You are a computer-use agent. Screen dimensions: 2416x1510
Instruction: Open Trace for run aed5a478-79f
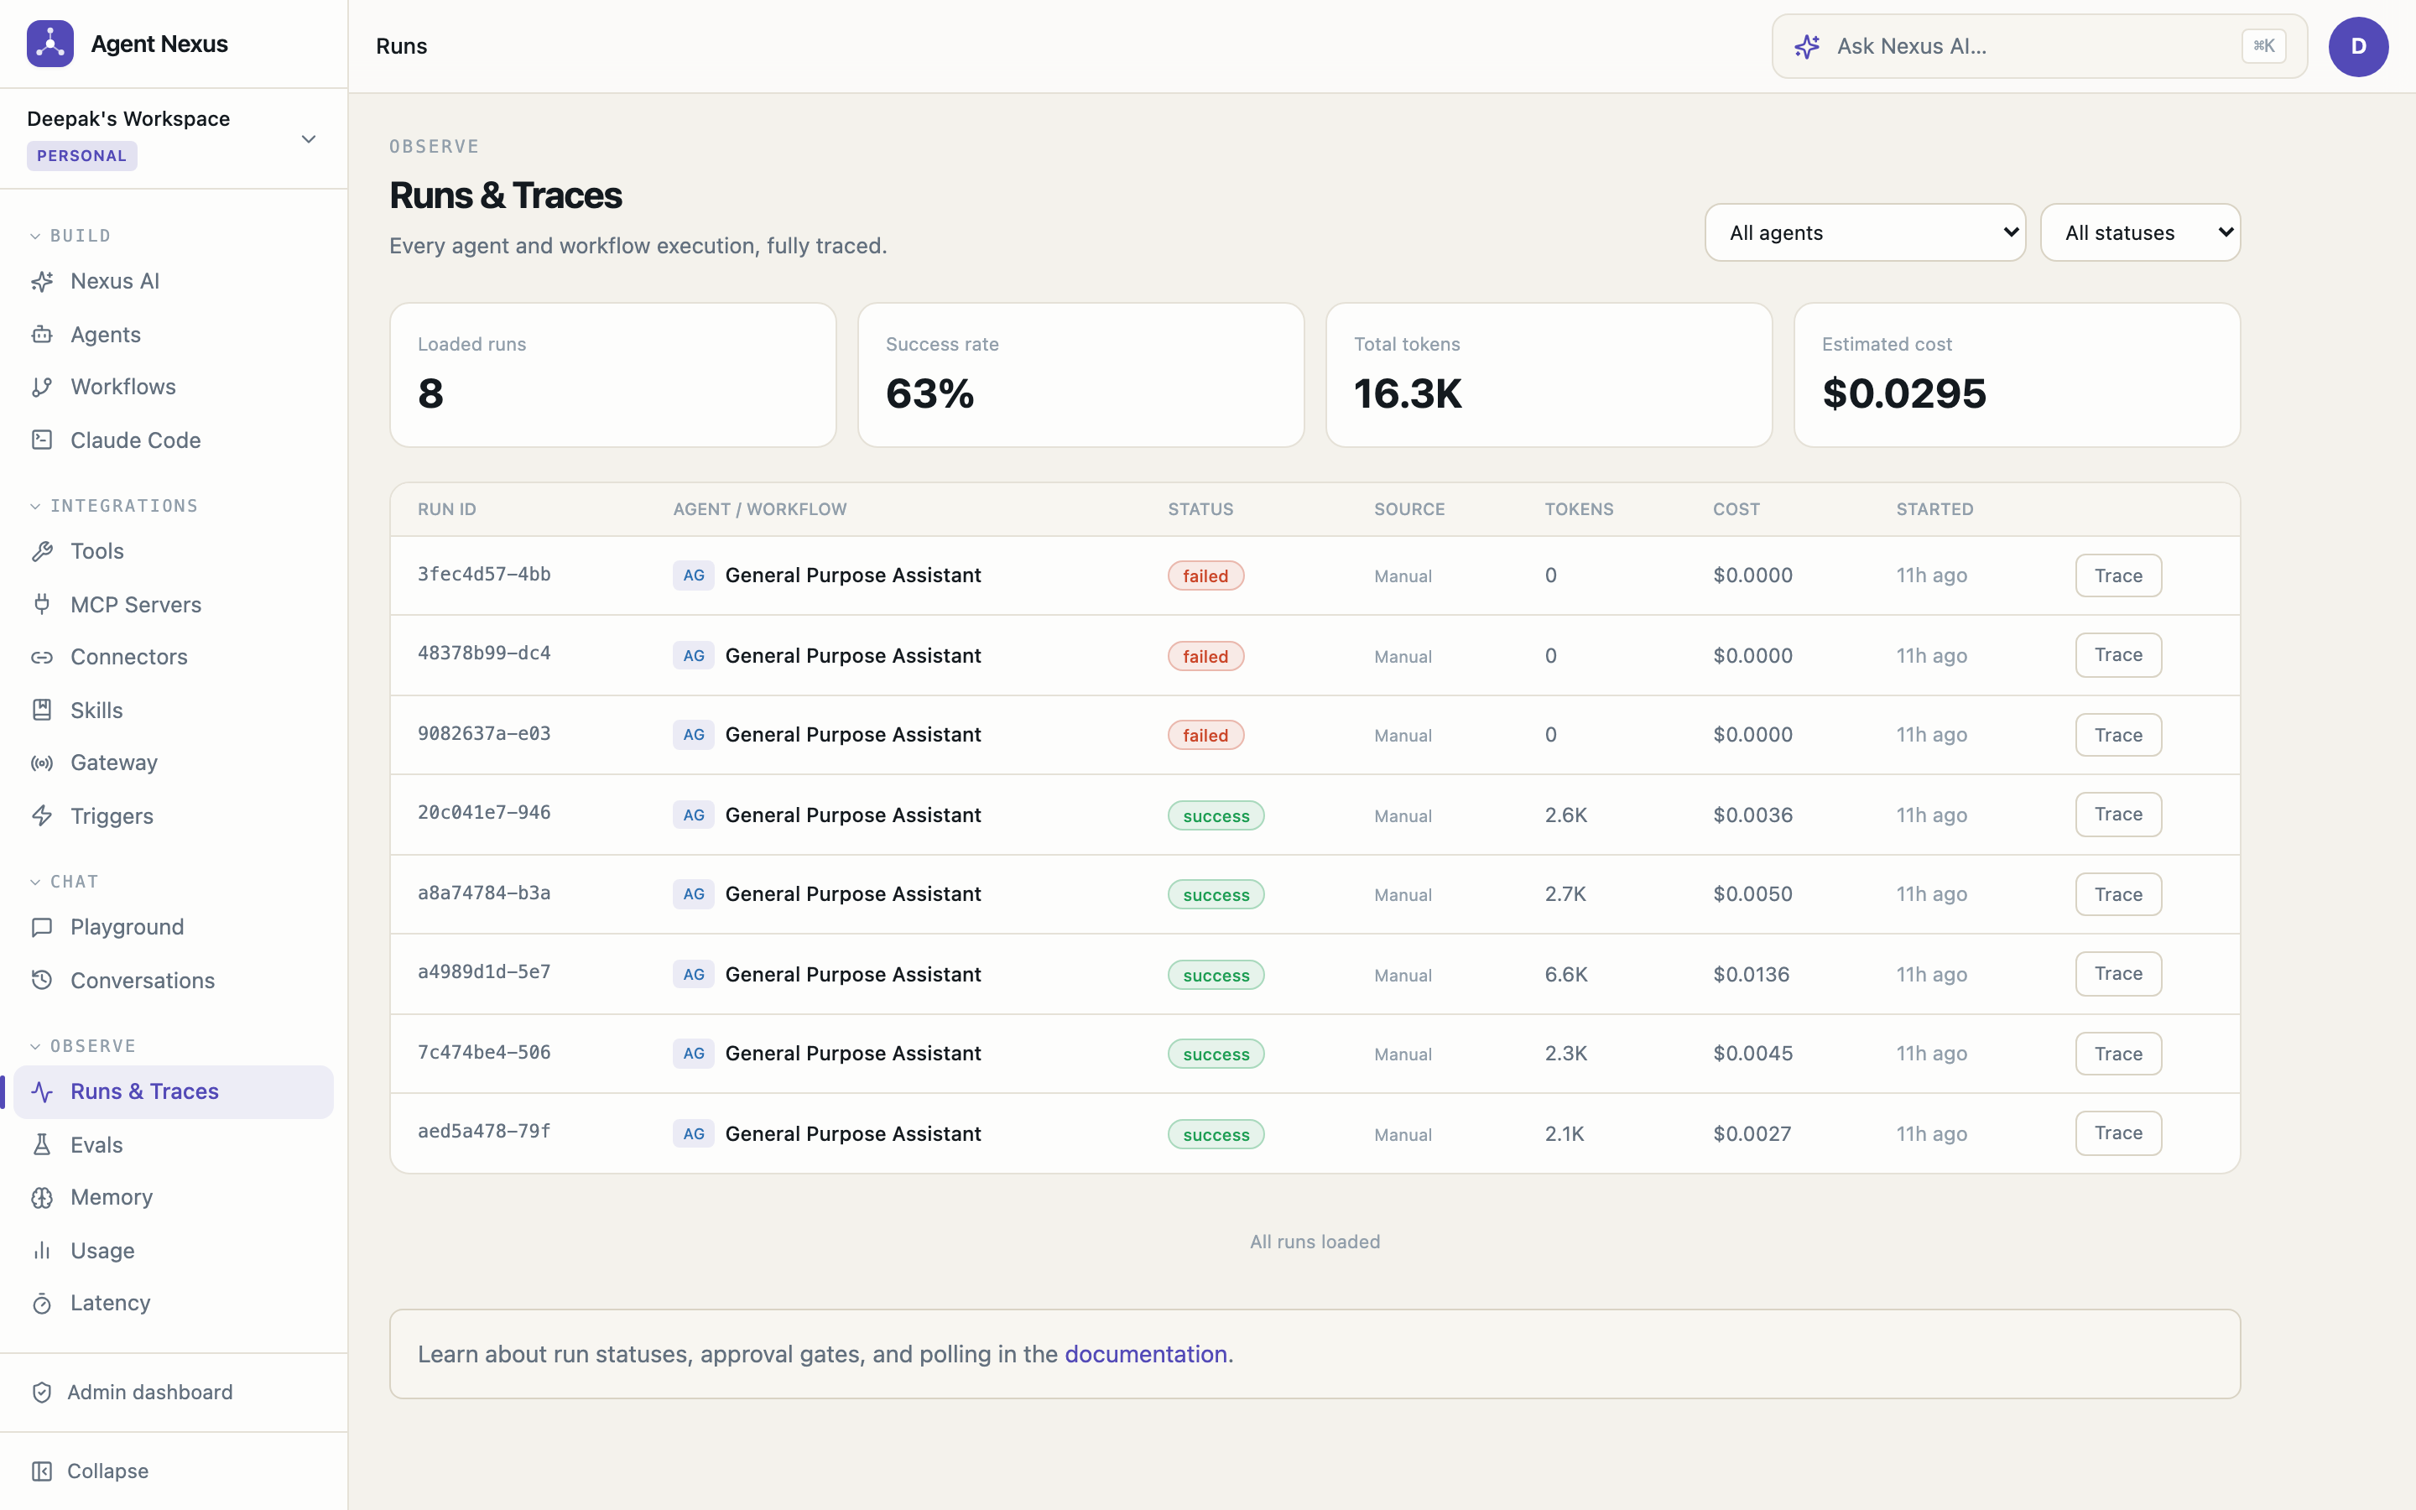tap(2118, 1133)
